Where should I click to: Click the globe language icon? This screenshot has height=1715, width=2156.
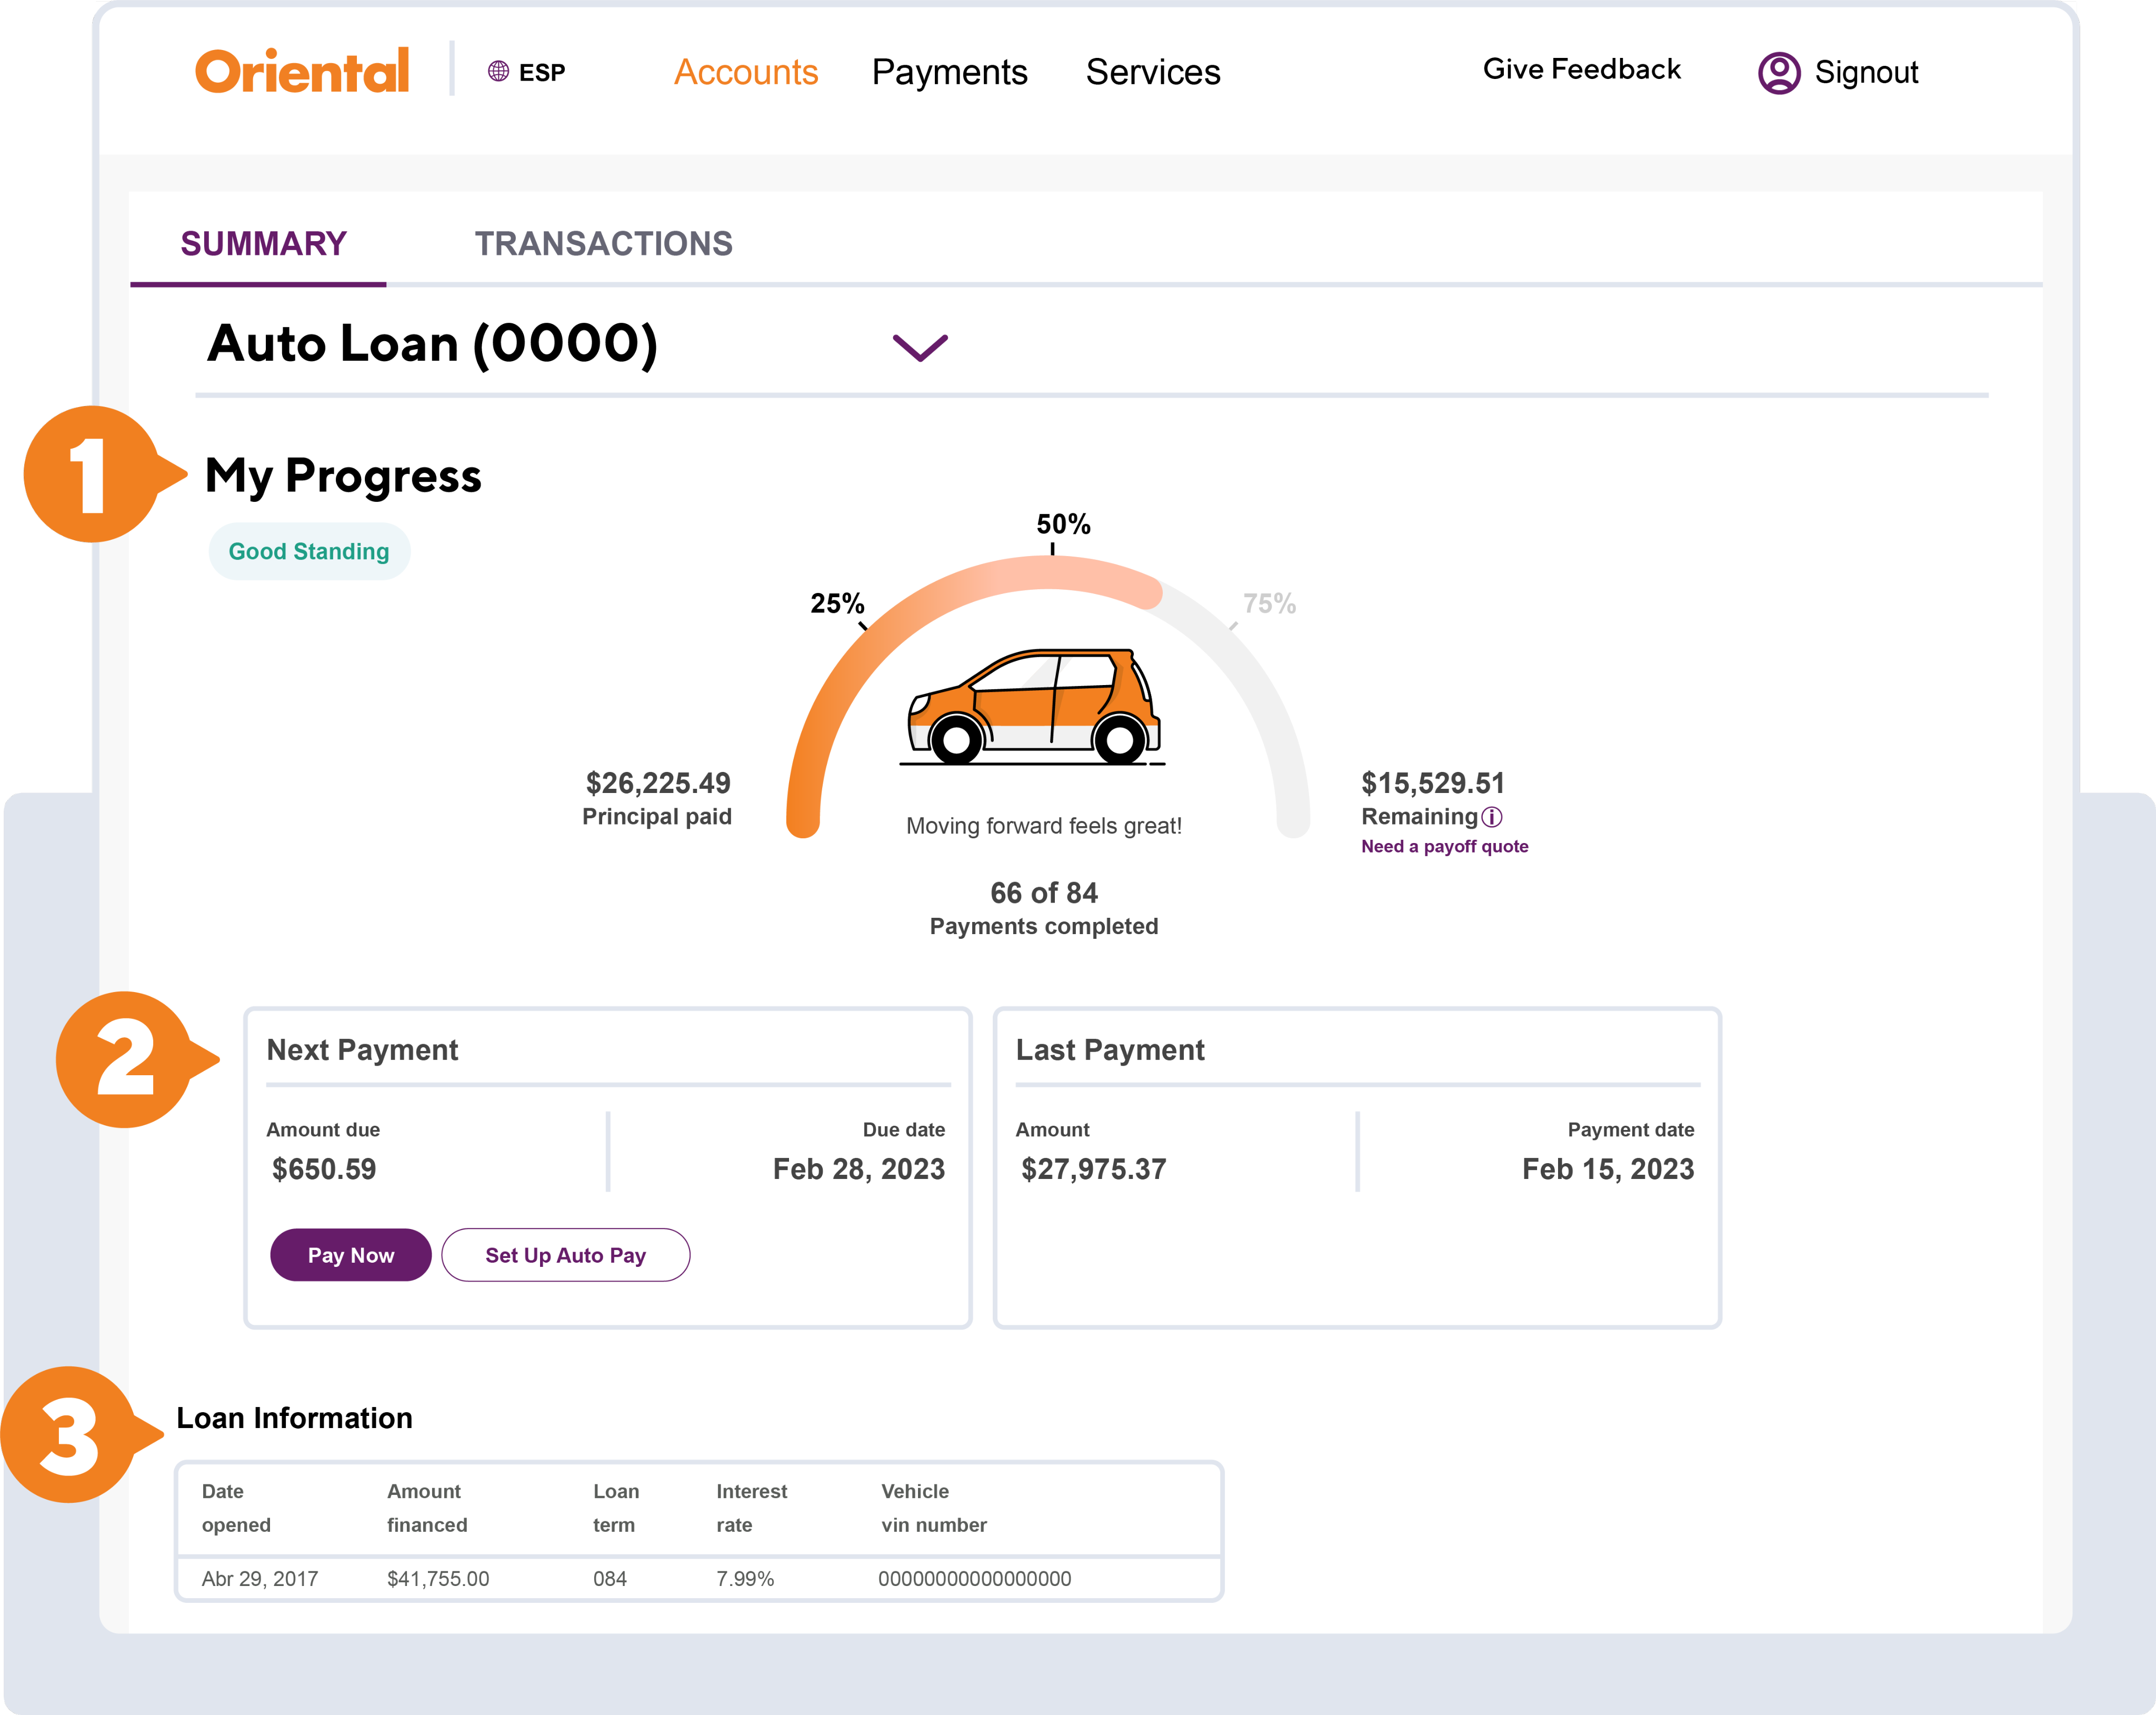(x=498, y=71)
